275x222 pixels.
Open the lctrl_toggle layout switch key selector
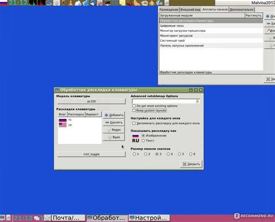92,154
